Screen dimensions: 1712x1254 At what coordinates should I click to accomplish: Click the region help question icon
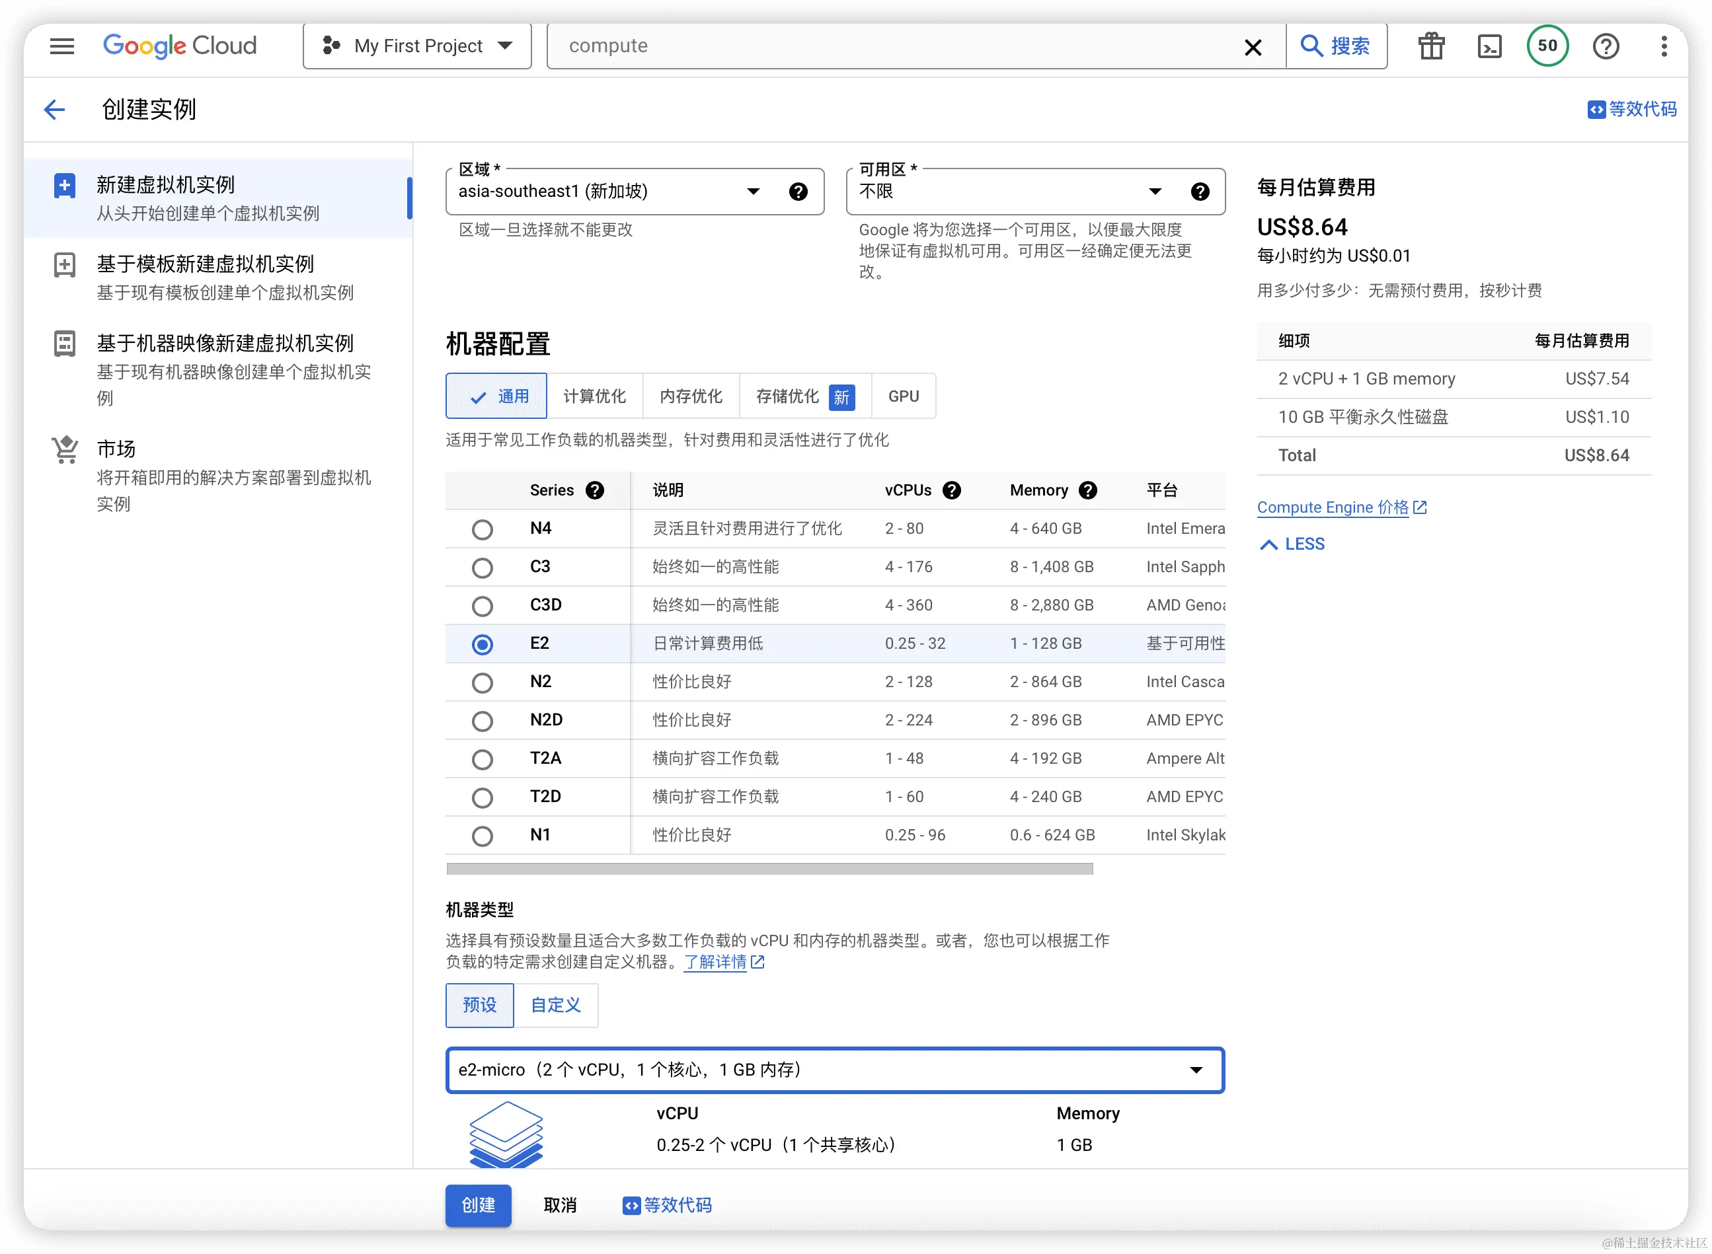pyautogui.click(x=799, y=192)
